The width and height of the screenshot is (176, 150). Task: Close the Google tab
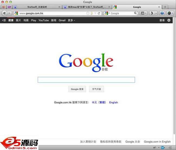(x=159, y=7)
